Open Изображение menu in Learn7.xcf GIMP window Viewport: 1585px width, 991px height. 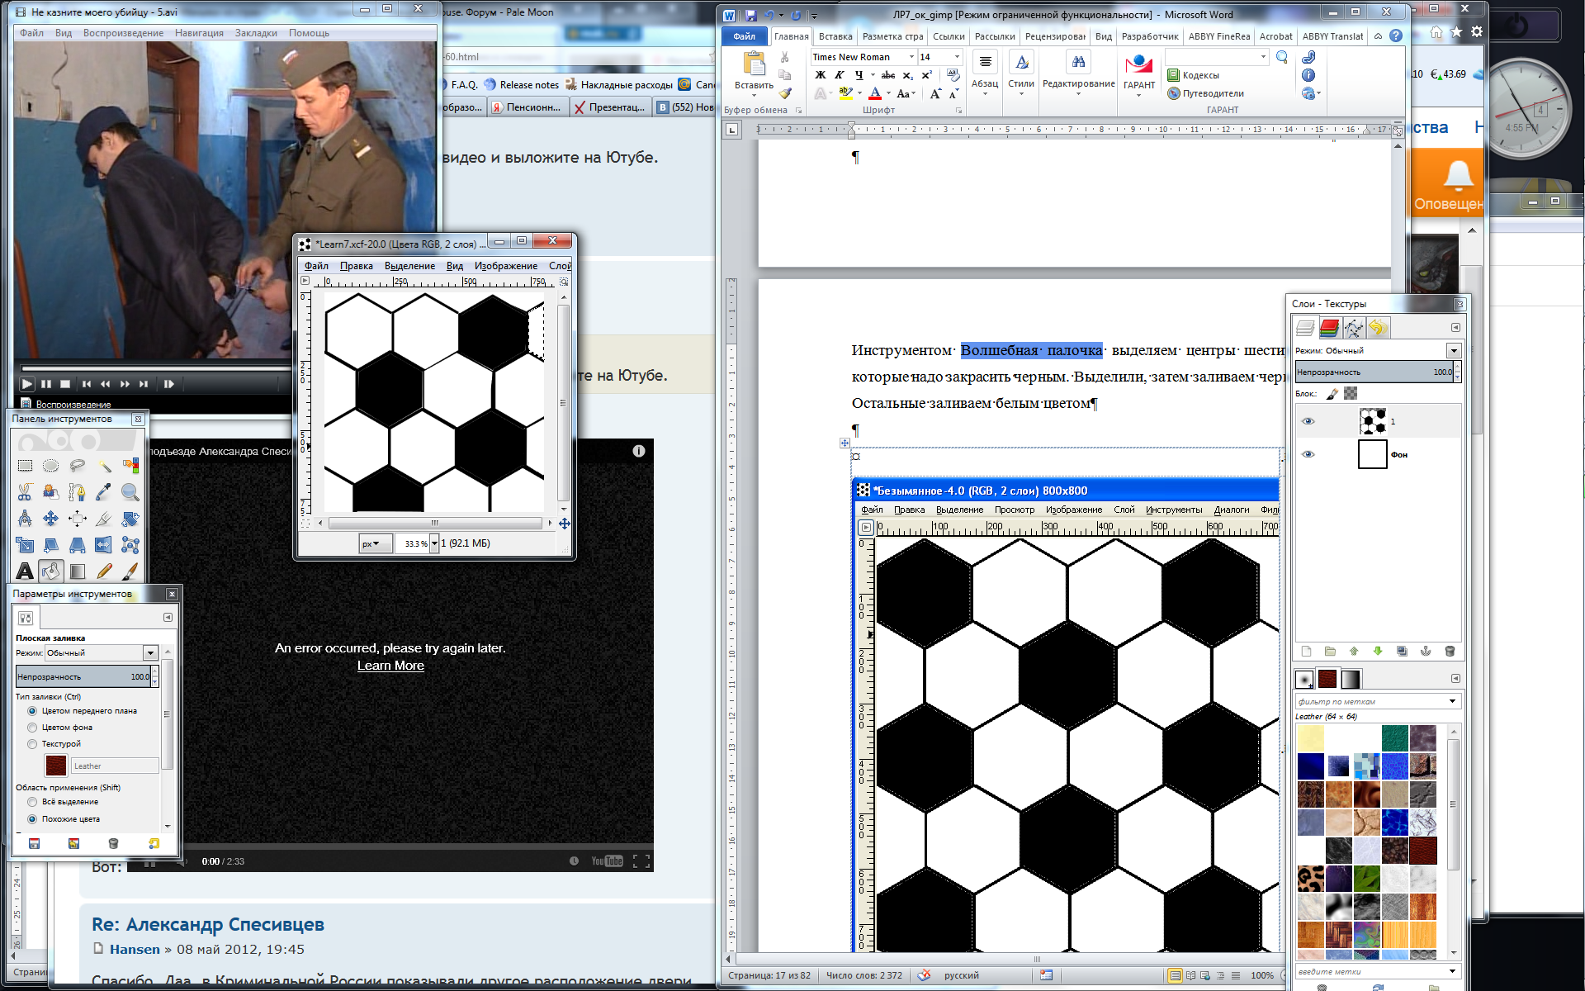[505, 266]
